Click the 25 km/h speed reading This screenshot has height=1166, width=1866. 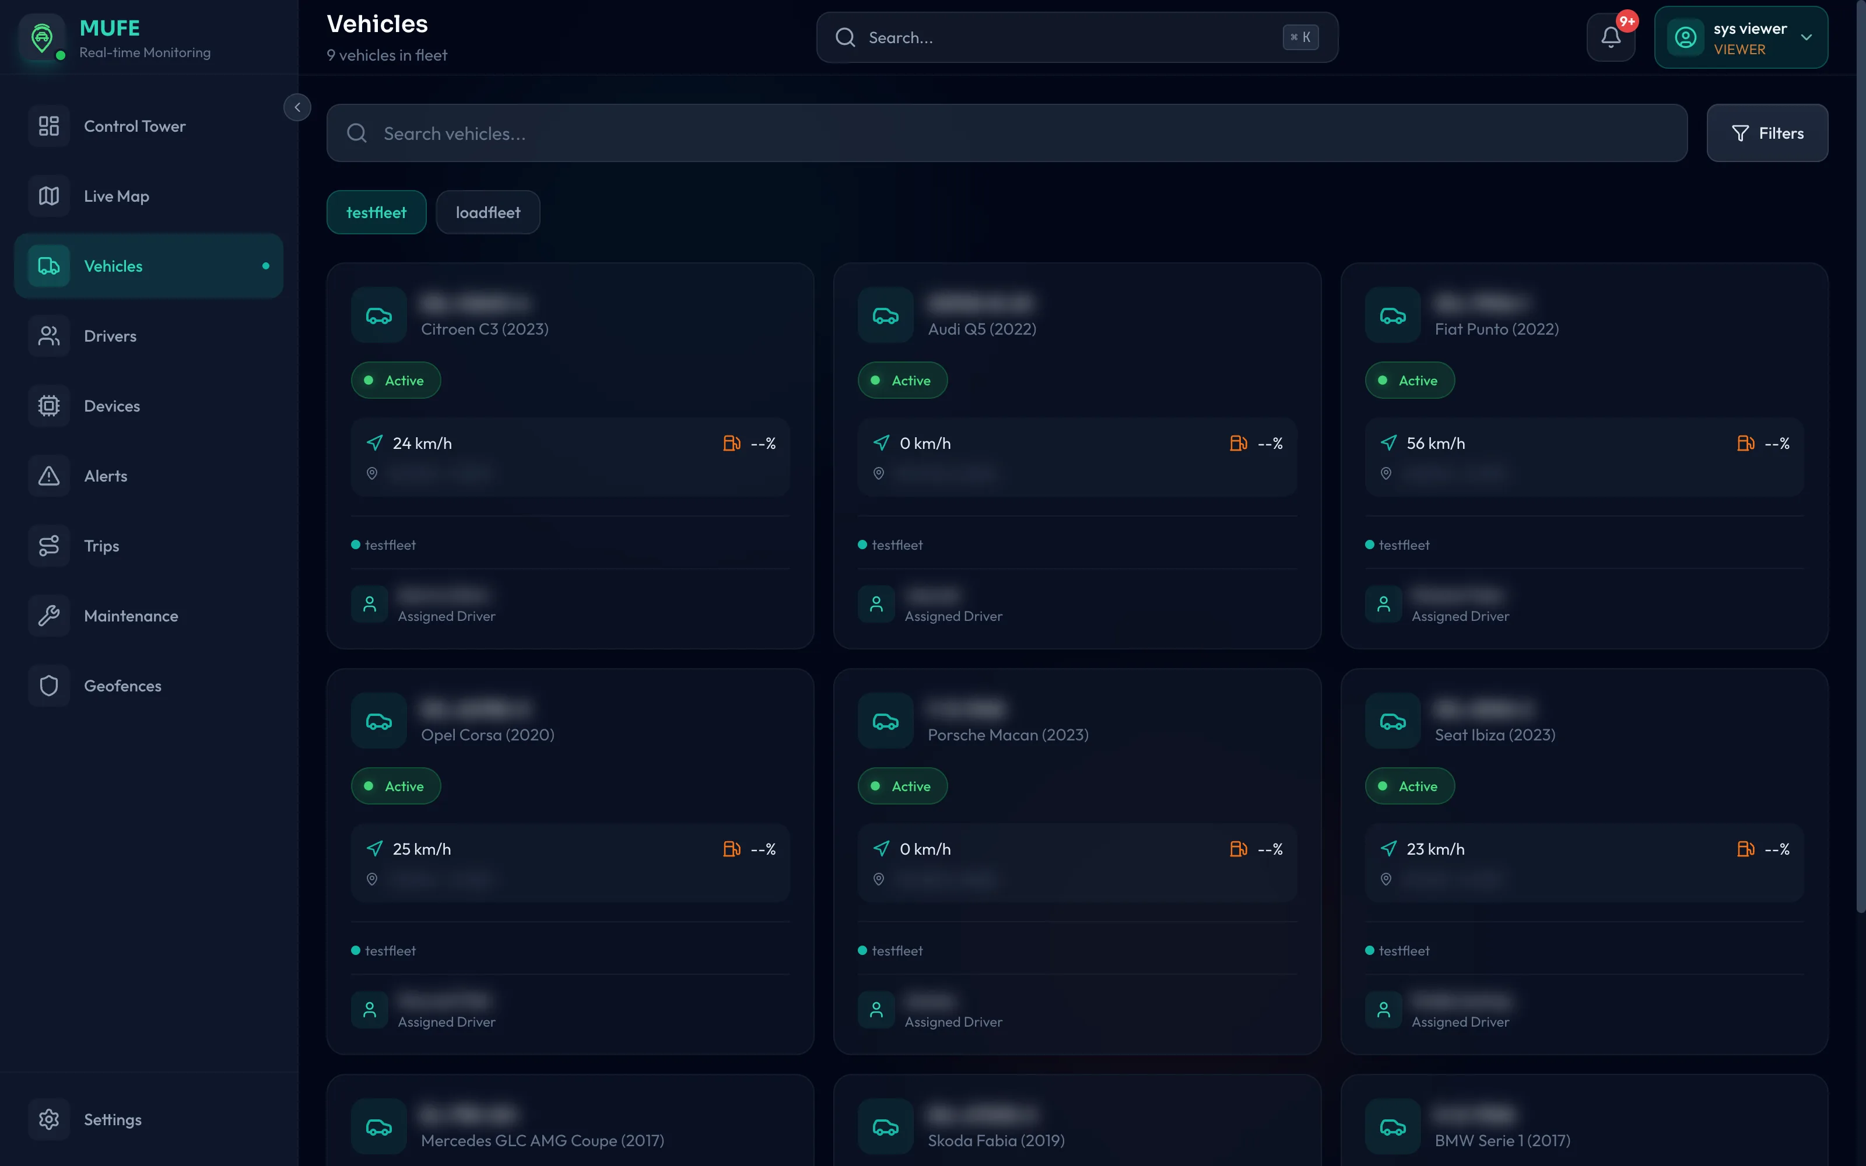(422, 849)
